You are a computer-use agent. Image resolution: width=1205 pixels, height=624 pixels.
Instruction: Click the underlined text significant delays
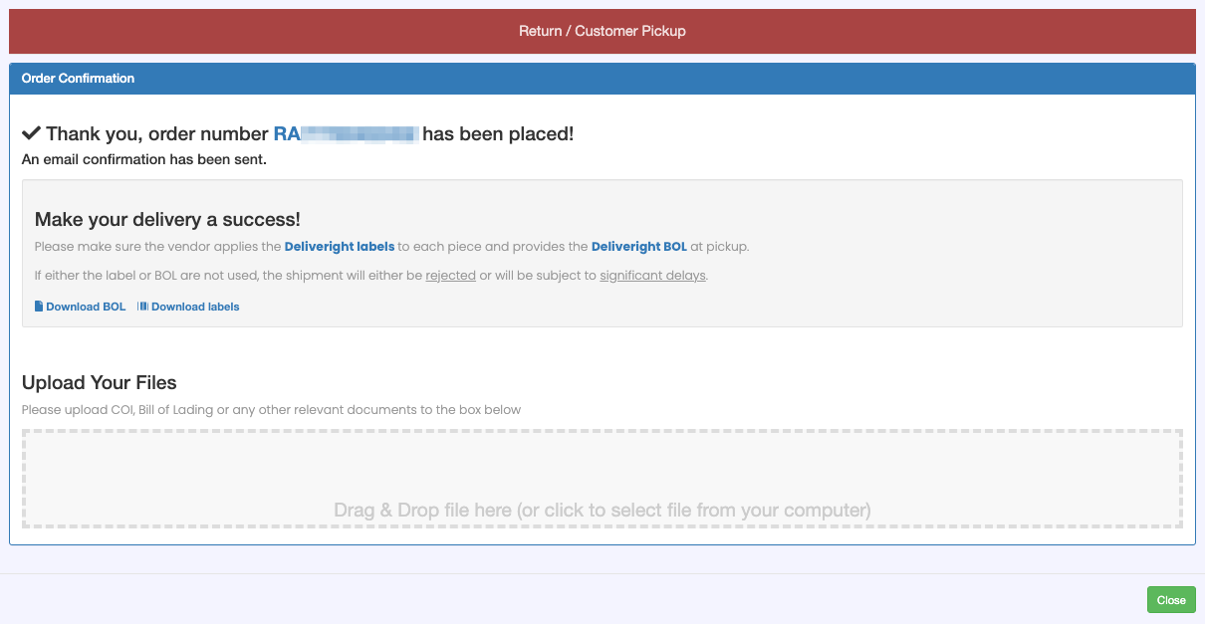(652, 275)
